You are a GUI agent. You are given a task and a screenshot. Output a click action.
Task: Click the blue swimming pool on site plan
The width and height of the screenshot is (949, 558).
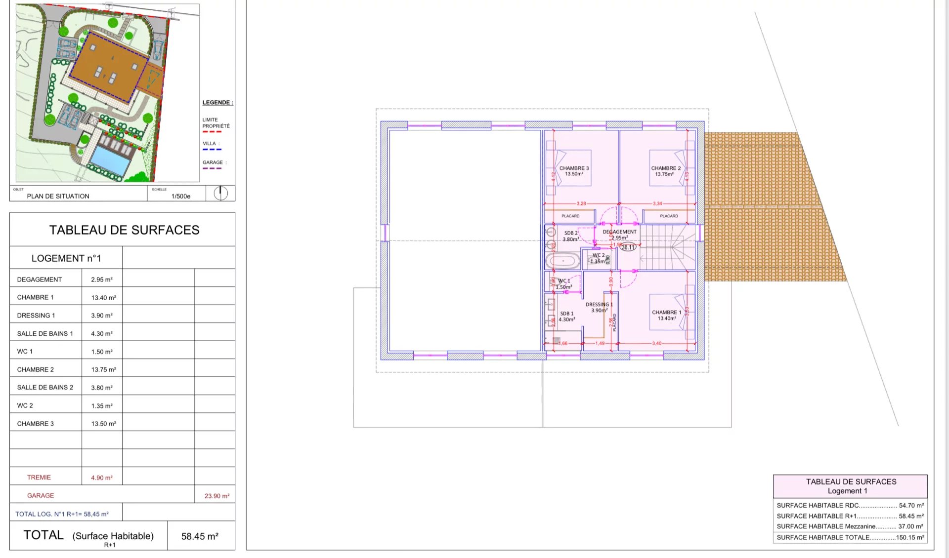(x=111, y=159)
